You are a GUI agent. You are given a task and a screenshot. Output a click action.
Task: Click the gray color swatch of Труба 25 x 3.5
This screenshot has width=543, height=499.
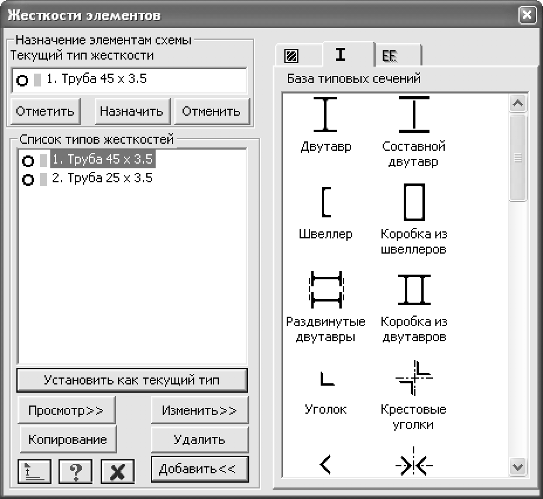click(x=43, y=179)
